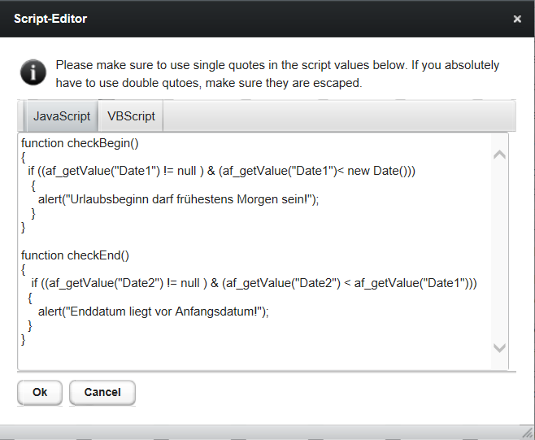
Task: Click the checkEnd if-condition comparing Date2 and Date1
Action: pyautogui.click(x=254, y=283)
